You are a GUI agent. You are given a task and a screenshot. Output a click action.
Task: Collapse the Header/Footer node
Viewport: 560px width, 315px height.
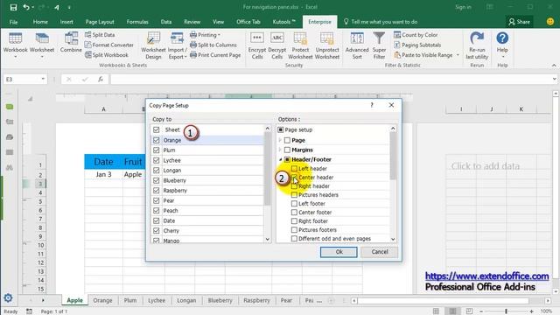280,159
